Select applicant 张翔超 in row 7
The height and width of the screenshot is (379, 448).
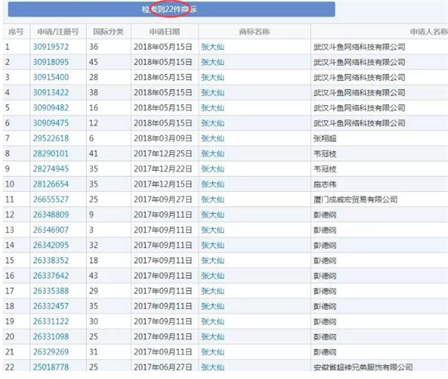(x=325, y=139)
